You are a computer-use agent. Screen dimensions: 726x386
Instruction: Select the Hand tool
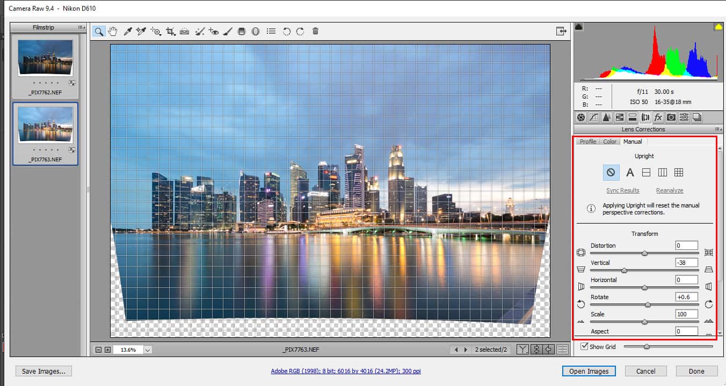(x=112, y=32)
